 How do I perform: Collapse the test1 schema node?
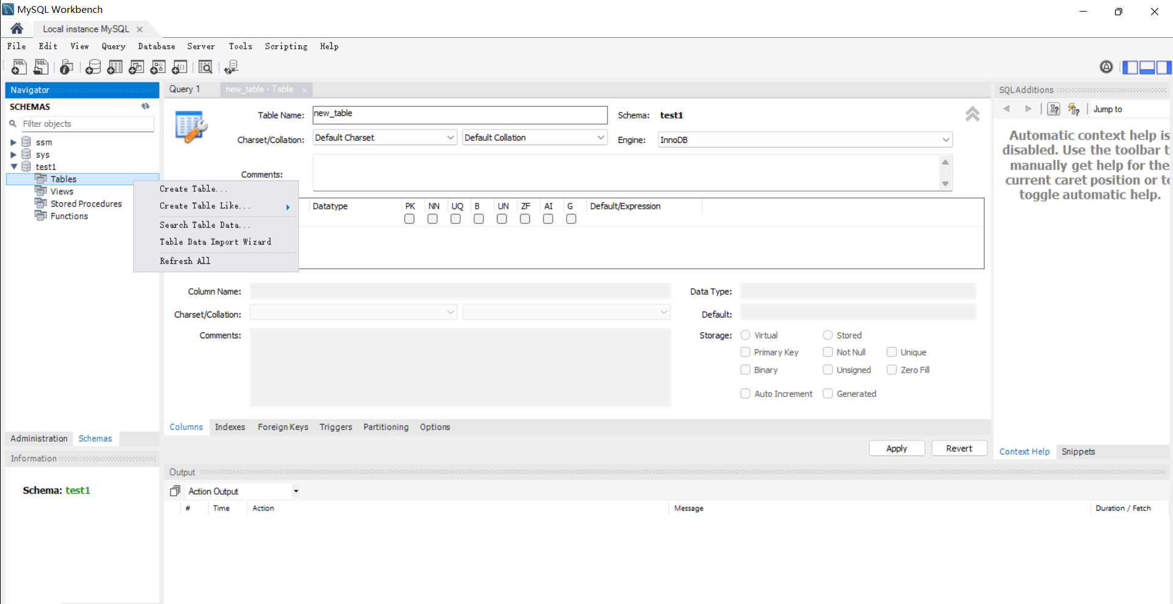[x=13, y=166]
